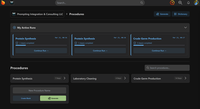Click magnifier icon in Search procedures field
The height and width of the screenshot is (109, 200).
[x=148, y=68]
